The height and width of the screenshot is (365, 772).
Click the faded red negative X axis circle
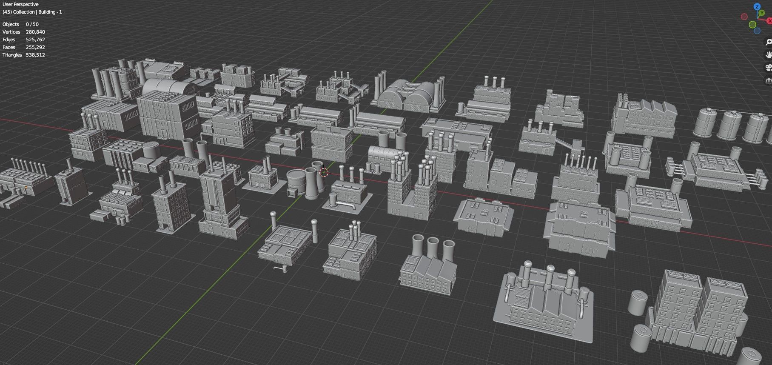point(744,17)
